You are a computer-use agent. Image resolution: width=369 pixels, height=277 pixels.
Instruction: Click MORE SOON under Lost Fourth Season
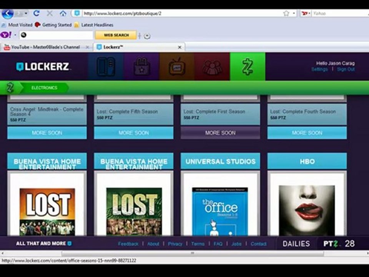coord(307,133)
